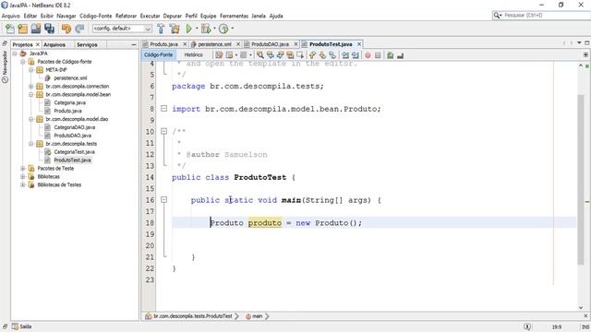Minimize the projects panel group
This screenshot has height=332, width=591.
[x=134, y=44]
